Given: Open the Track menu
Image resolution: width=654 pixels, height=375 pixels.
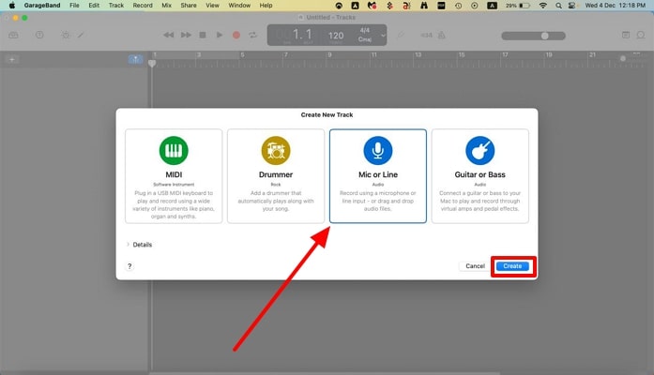Looking at the screenshot, I should coord(116,6).
